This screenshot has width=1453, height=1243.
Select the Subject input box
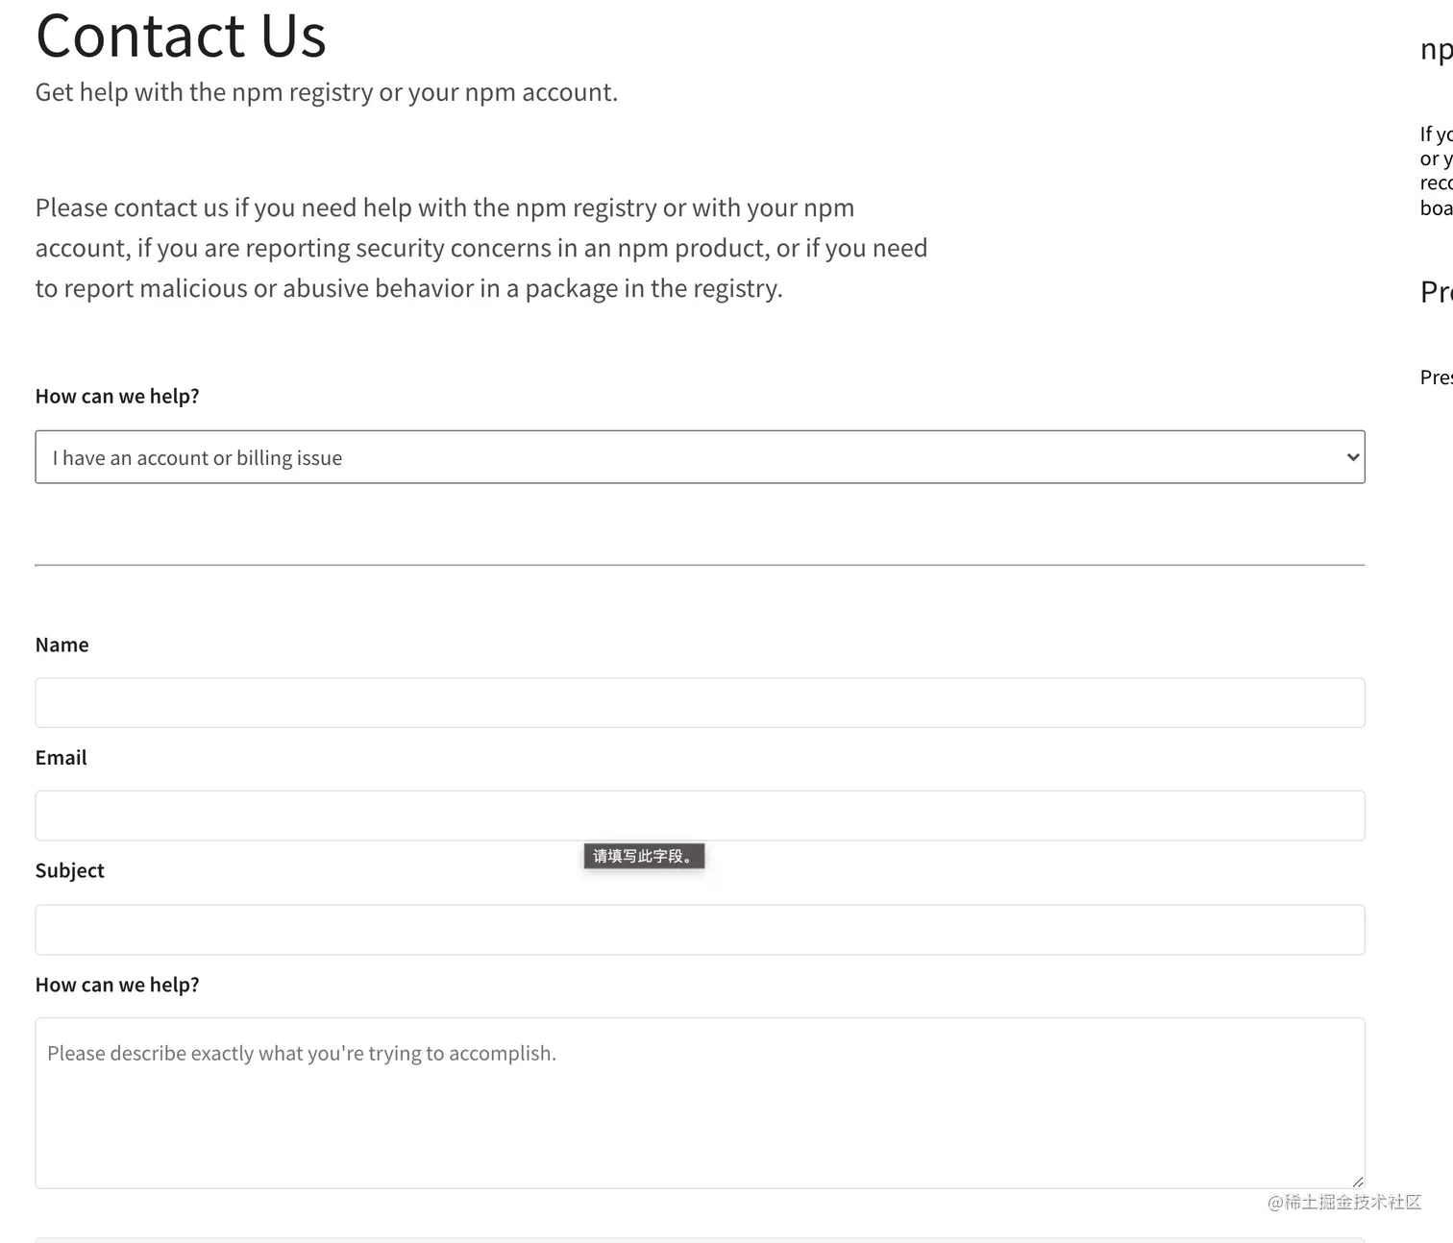tap(700, 930)
